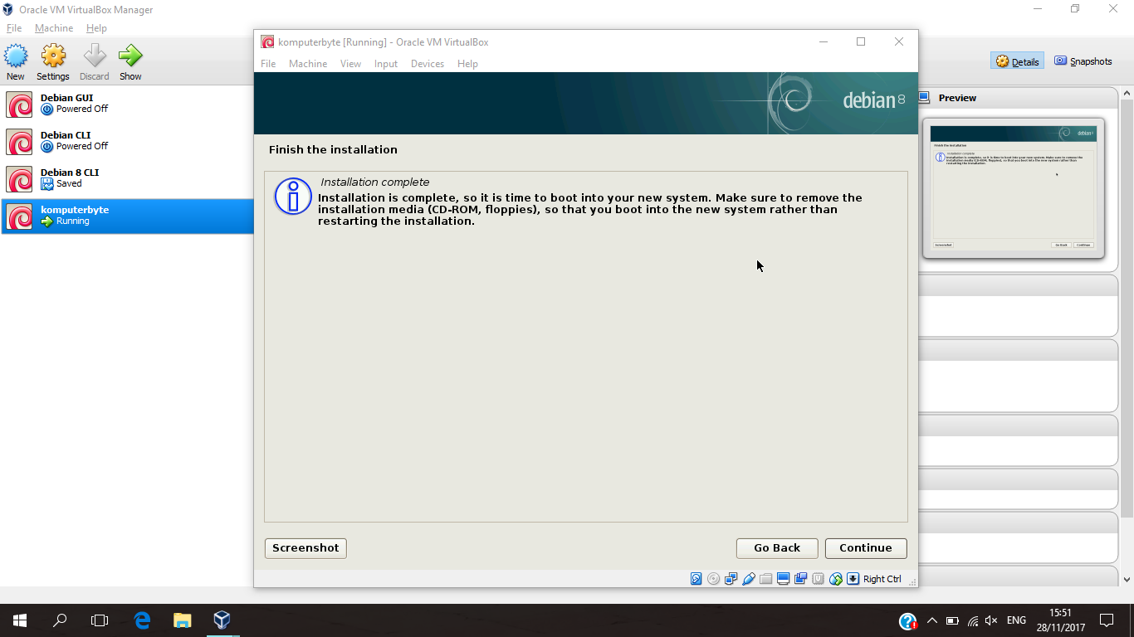Click the Manager details pane vertical scrollbar

point(1127,307)
